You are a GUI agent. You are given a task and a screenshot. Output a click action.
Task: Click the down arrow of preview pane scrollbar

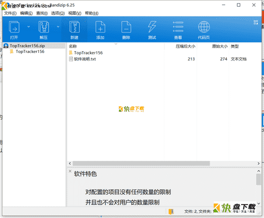(258, 204)
